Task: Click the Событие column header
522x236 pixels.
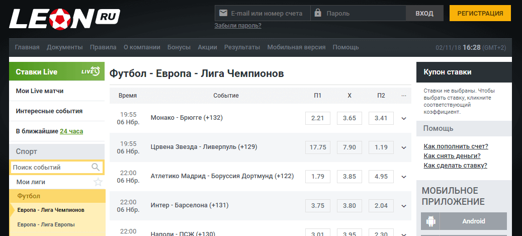Action: pos(226,96)
